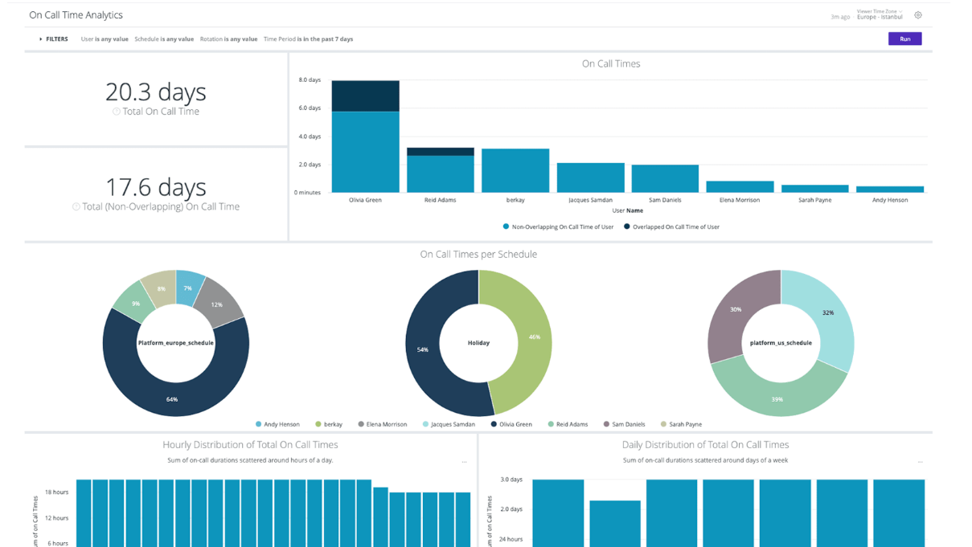The height and width of the screenshot is (547, 972).
Task: Open three-dot menu on Hourly Distribution tile
Action: [464, 462]
